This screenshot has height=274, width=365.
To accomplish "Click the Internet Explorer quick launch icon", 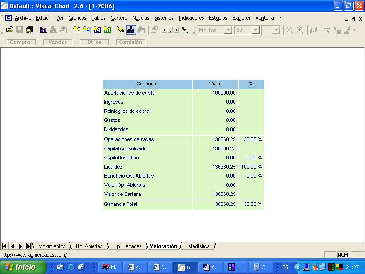I will tap(71, 267).
